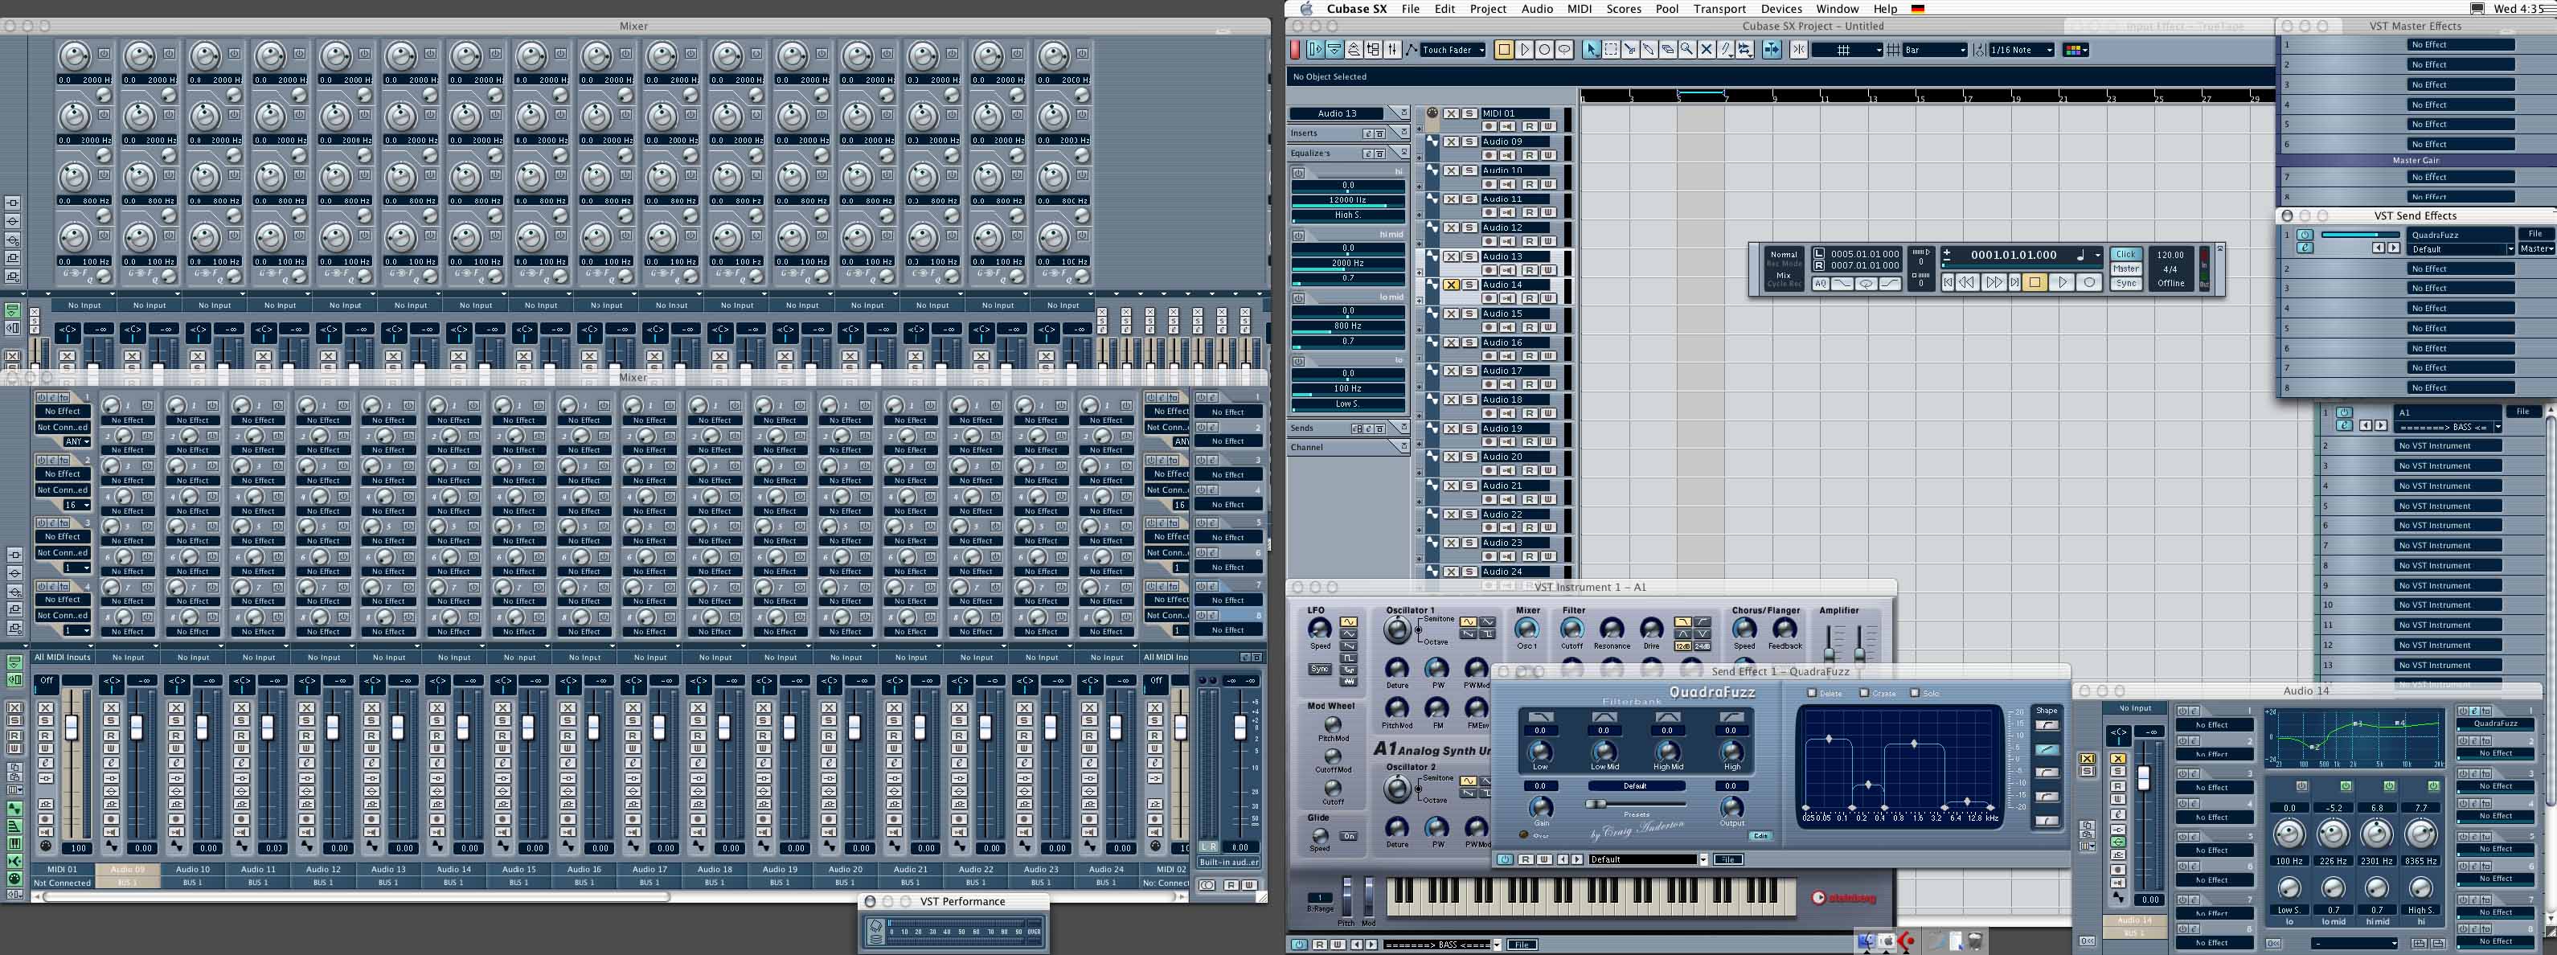The image size is (2557, 955).
Task: Toggle Sync button on Transport panel
Action: click(2126, 283)
